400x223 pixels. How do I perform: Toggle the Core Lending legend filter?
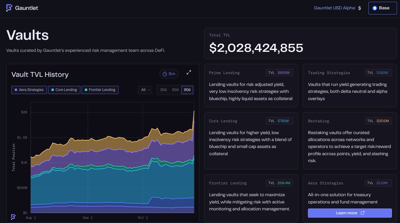tap(64, 90)
